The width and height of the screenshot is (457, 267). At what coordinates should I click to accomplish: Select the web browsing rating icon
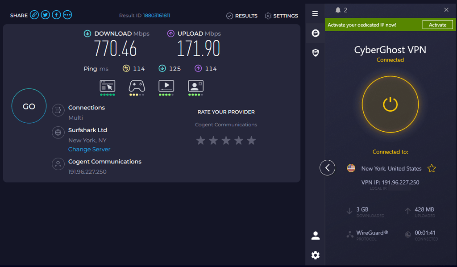(x=108, y=88)
